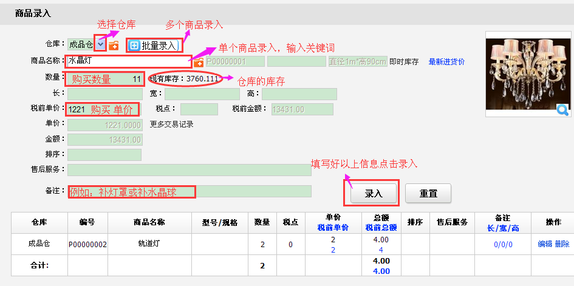Click the 售后服务 input field
574x286 pixels.
[x=189, y=170]
